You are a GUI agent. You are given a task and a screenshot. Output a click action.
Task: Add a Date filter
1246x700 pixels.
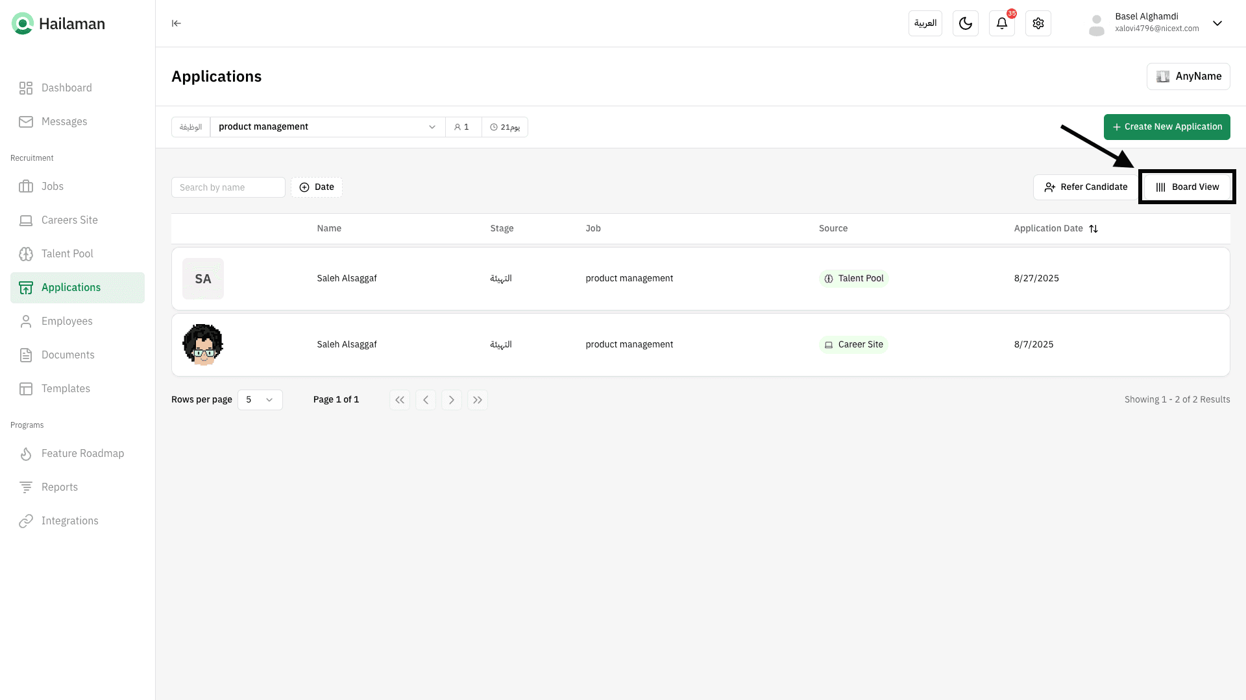tap(317, 187)
